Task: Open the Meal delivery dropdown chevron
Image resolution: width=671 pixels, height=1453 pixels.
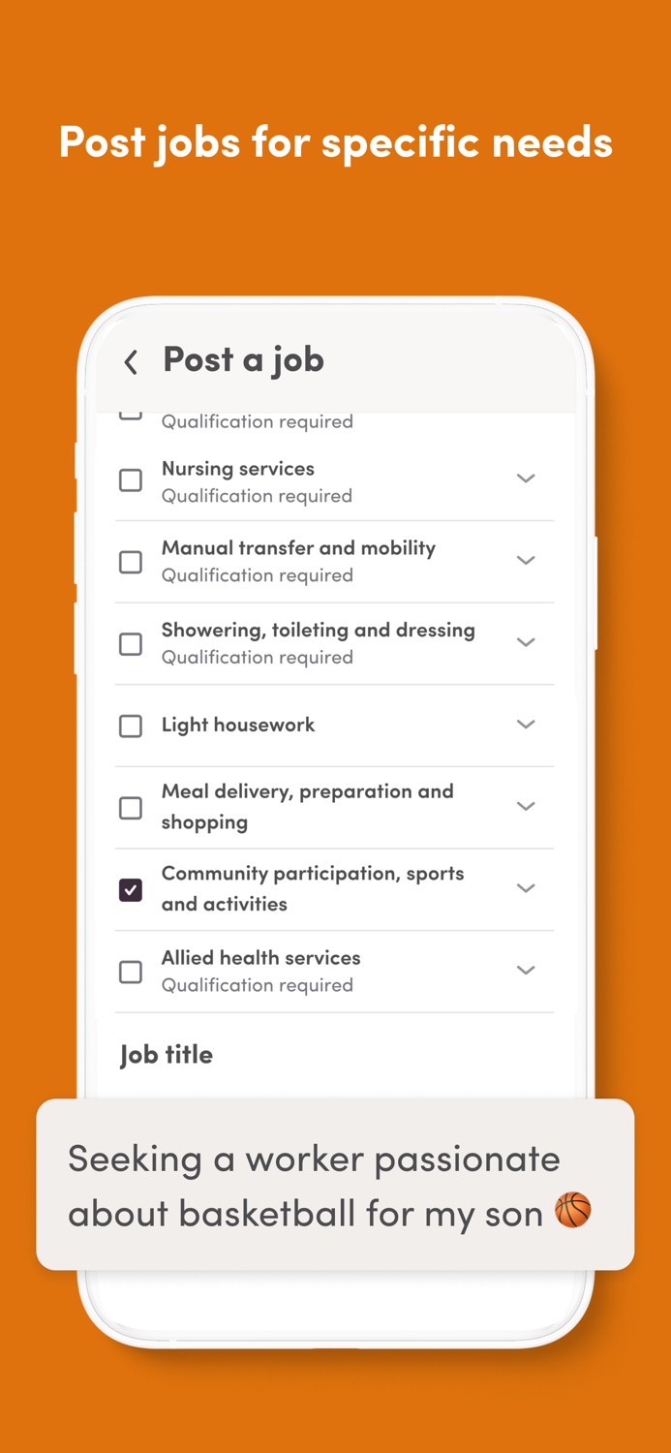Action: point(526,806)
